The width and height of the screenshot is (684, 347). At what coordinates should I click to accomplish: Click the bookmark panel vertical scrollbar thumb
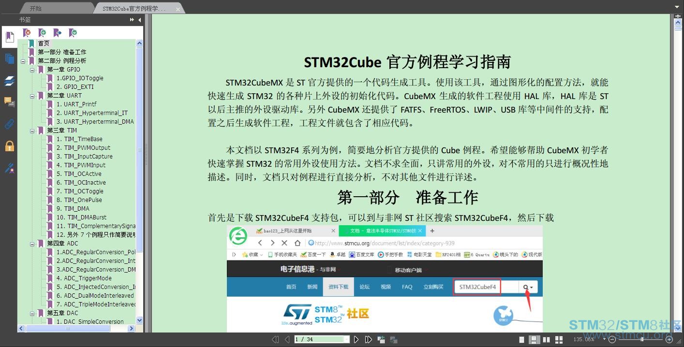click(139, 149)
